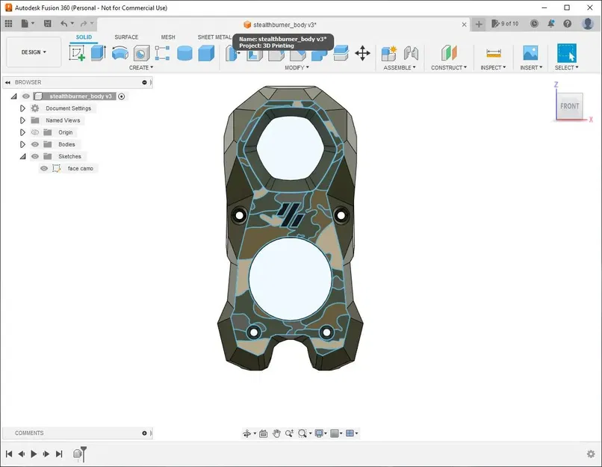
Task: Switch to the Mesh tab
Action: [x=168, y=37]
